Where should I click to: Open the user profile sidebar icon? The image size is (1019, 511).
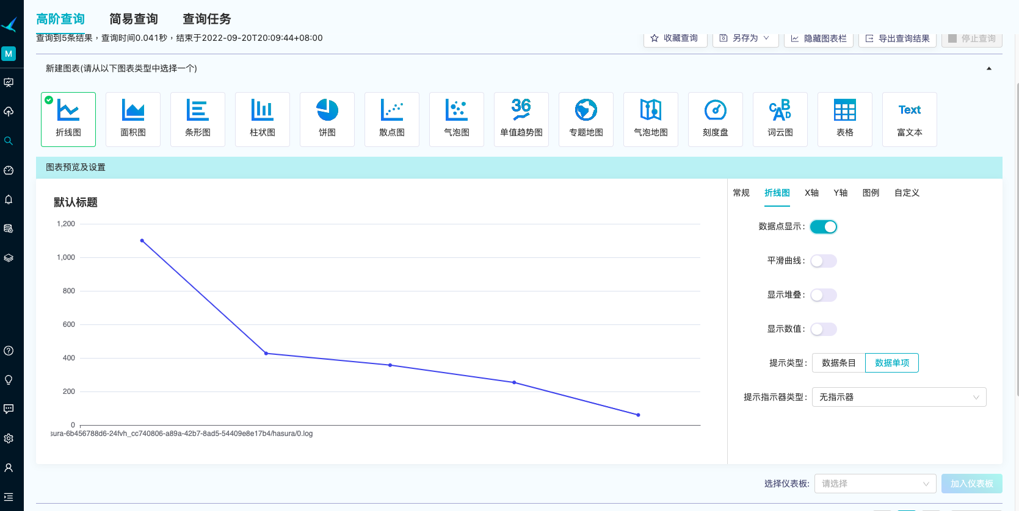coord(9,468)
